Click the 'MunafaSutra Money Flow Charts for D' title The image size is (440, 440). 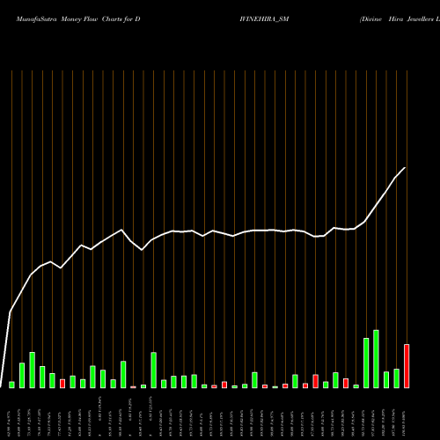78,19
